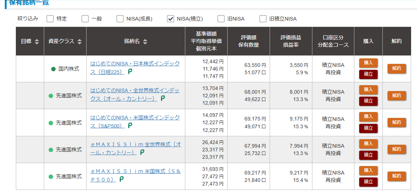Click 解約 for eMAXIS Slim 米国株式 row
Viewport: 417px width, 194px height.
coord(396,176)
